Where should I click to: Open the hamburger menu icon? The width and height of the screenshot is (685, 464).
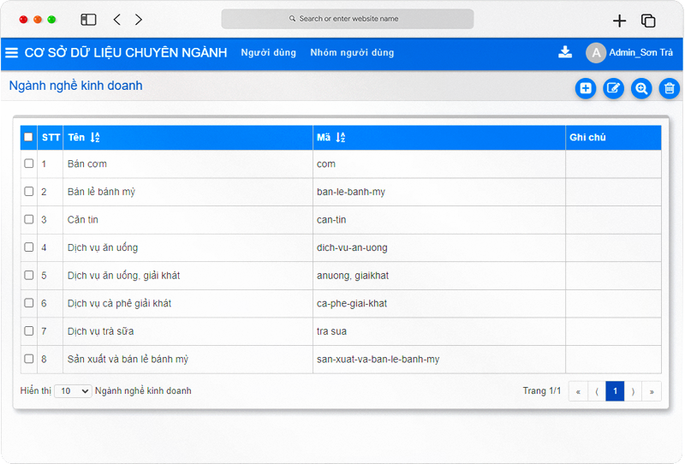[x=12, y=53]
